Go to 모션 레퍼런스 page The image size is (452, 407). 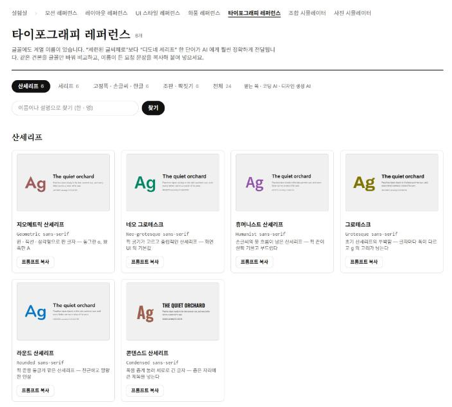pyautogui.click(x=61, y=13)
